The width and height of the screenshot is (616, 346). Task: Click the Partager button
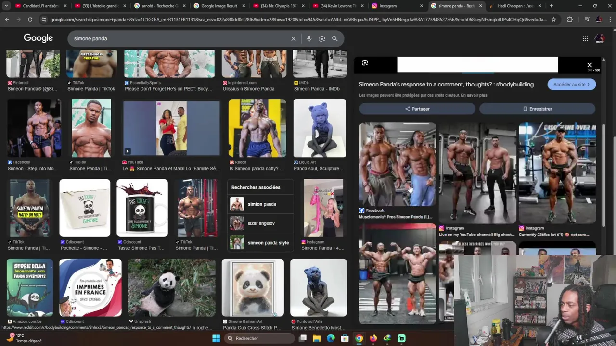(x=417, y=109)
